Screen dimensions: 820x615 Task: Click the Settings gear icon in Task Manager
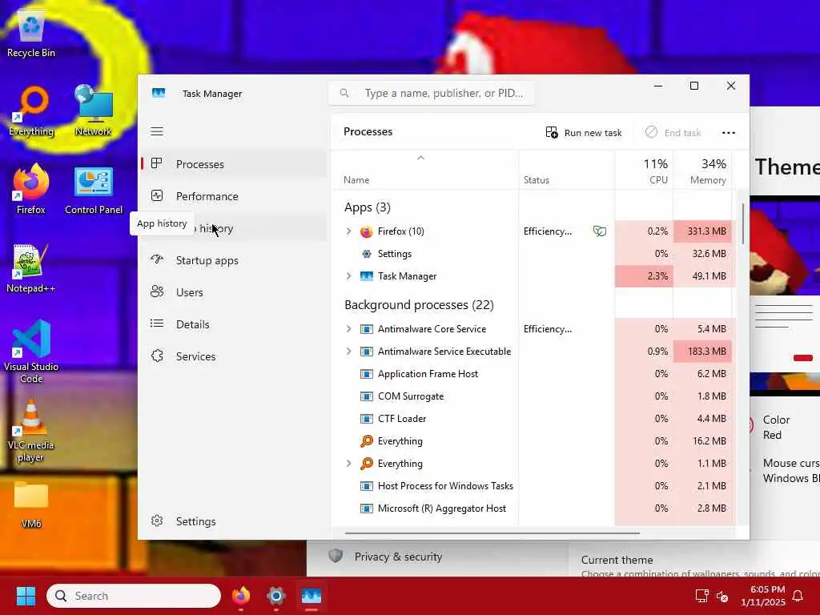tap(157, 521)
